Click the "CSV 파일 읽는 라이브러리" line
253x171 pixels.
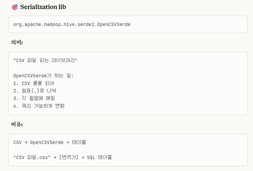[45, 60]
